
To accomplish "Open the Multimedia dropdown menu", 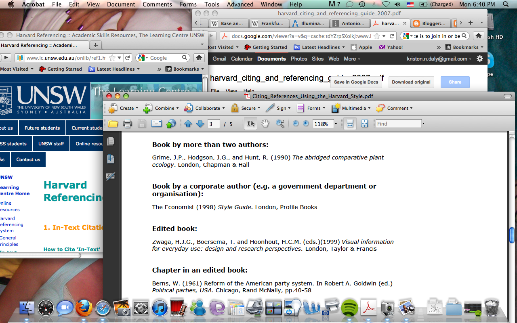I will (351, 108).
